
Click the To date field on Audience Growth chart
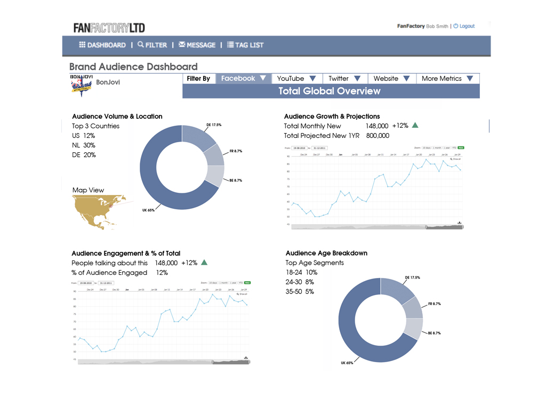click(x=319, y=148)
